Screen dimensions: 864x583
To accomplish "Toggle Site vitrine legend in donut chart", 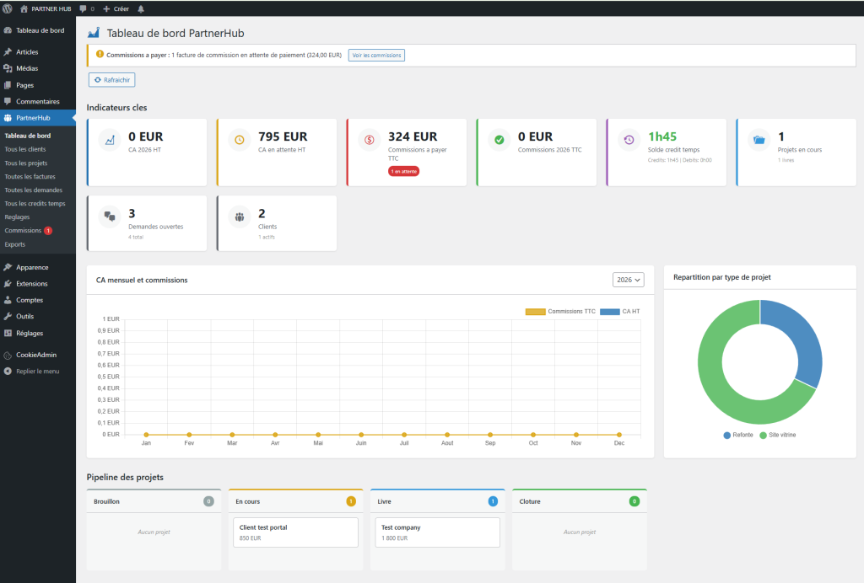I will point(777,435).
